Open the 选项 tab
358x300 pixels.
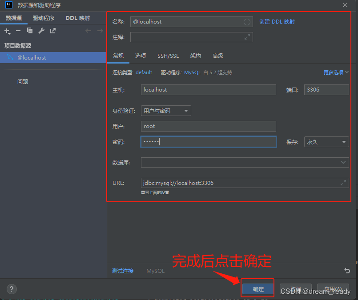[x=141, y=56]
